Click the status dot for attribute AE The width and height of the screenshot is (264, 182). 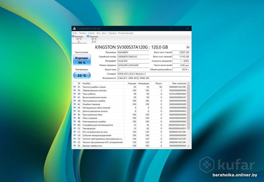(75, 108)
